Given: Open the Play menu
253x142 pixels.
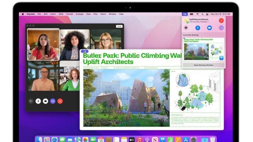Looking at the screenshot, I should 95,14.
